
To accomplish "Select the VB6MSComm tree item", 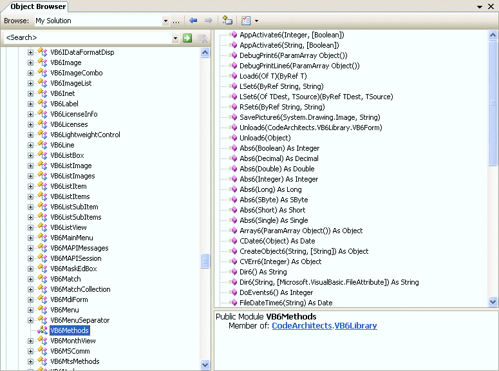I will point(70,351).
